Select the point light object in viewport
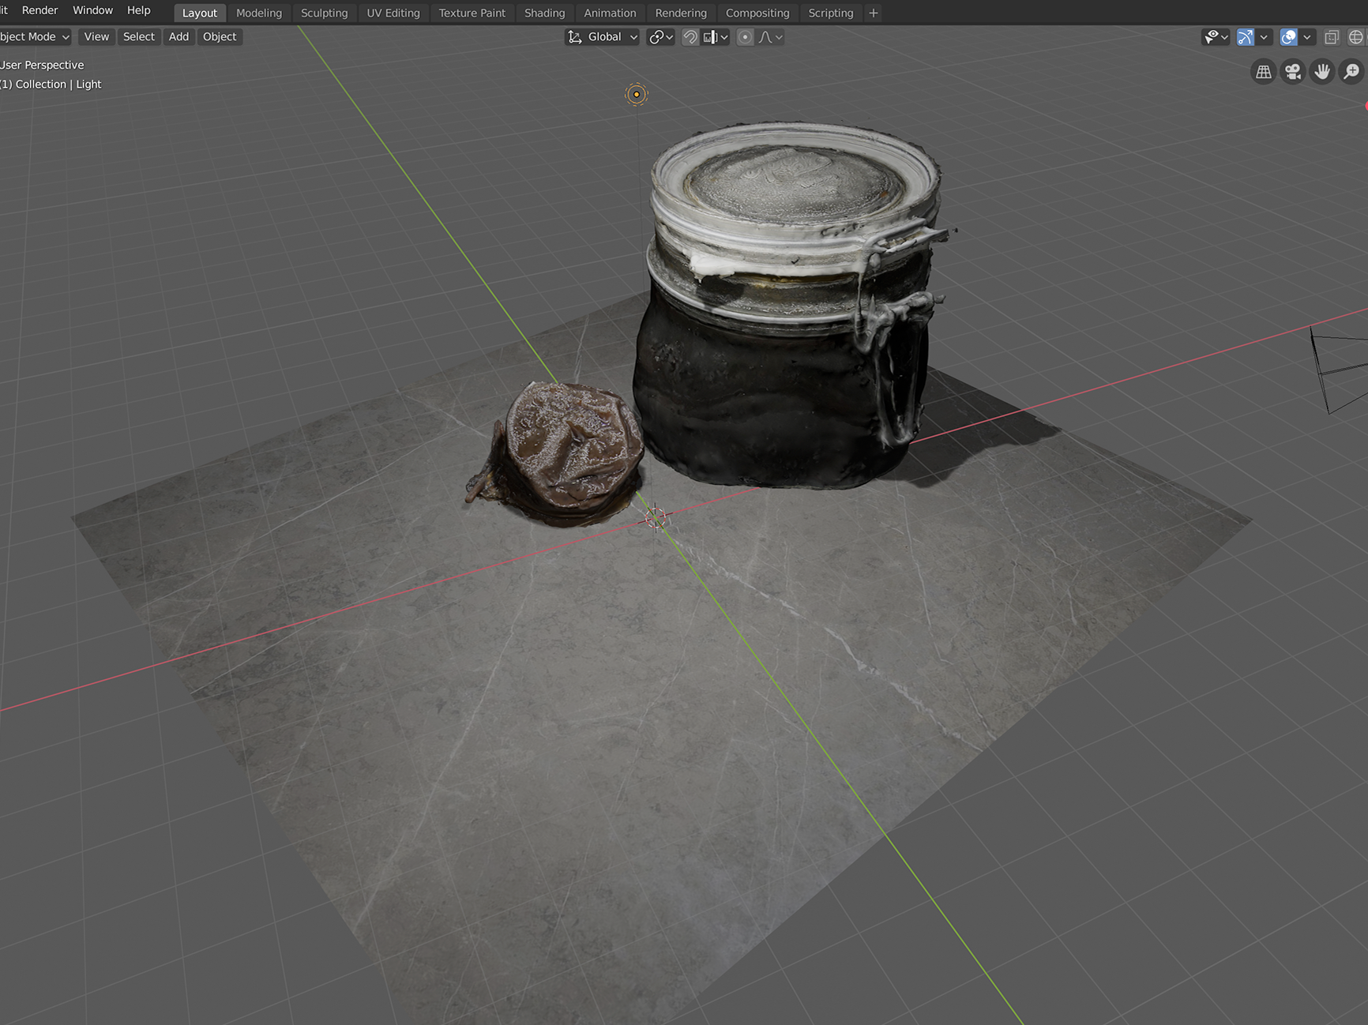Viewport: 1368px width, 1025px height. (637, 95)
